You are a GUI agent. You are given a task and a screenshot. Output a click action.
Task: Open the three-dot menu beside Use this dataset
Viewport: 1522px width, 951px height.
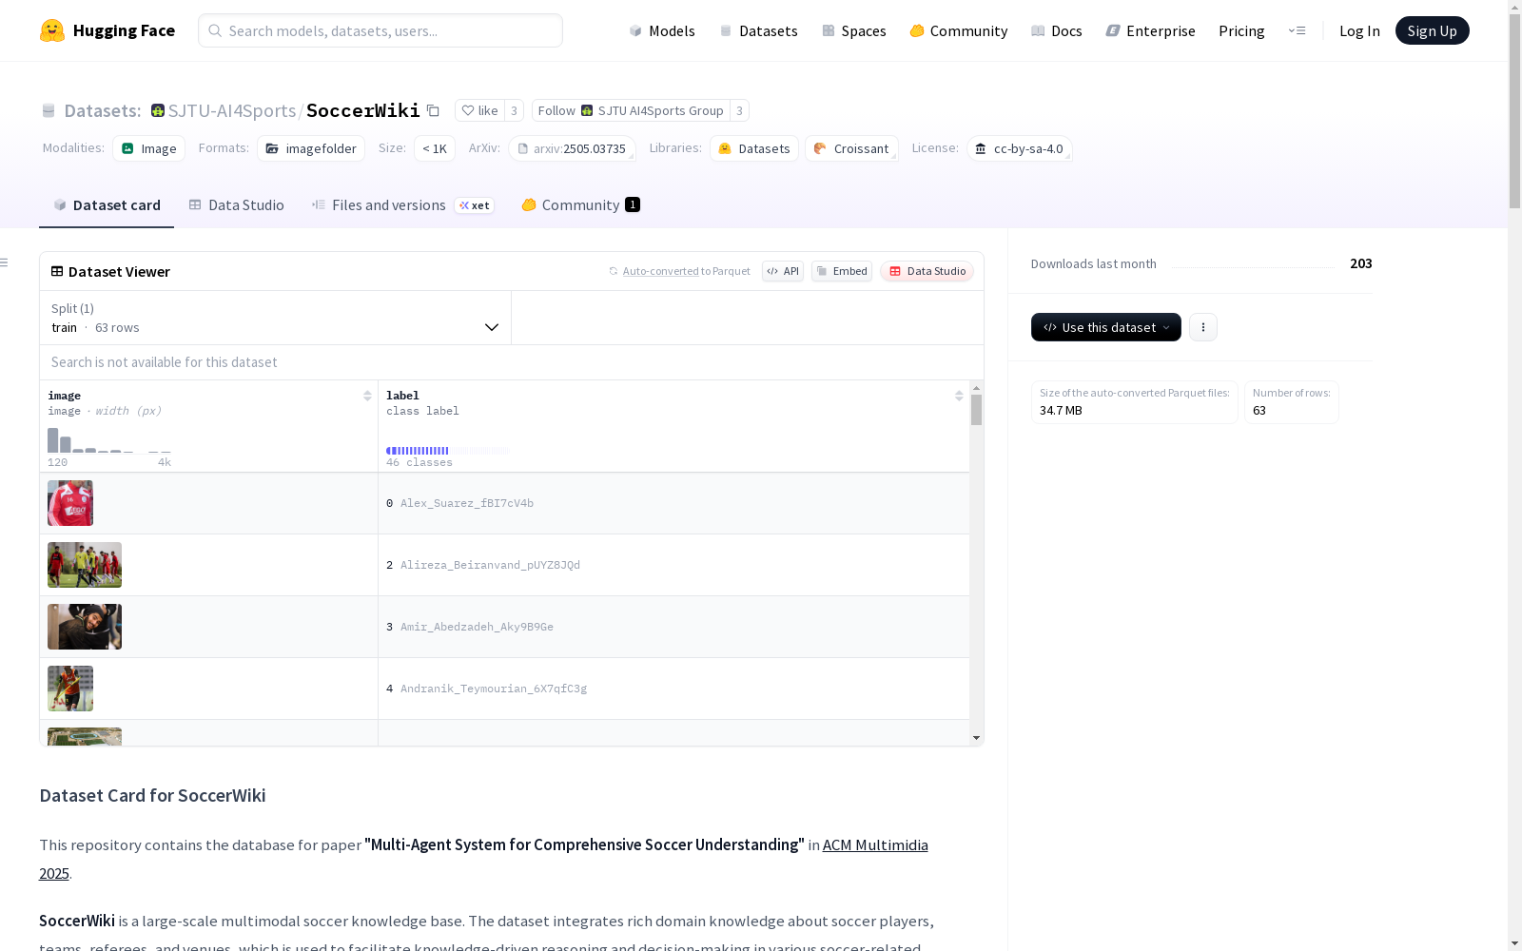pyautogui.click(x=1203, y=327)
